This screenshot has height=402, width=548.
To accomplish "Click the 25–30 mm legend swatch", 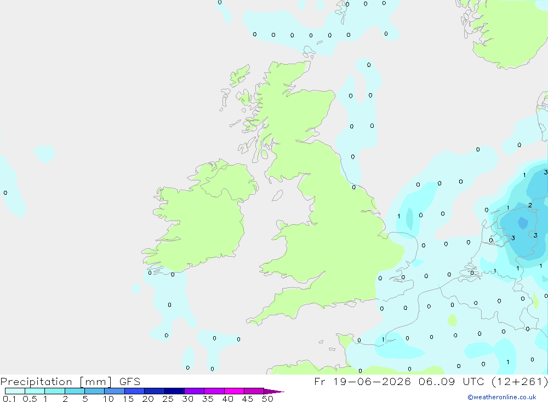I will coord(174,391).
